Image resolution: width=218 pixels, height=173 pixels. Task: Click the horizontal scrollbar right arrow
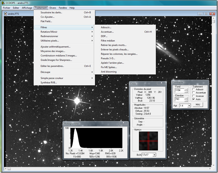point(210,169)
